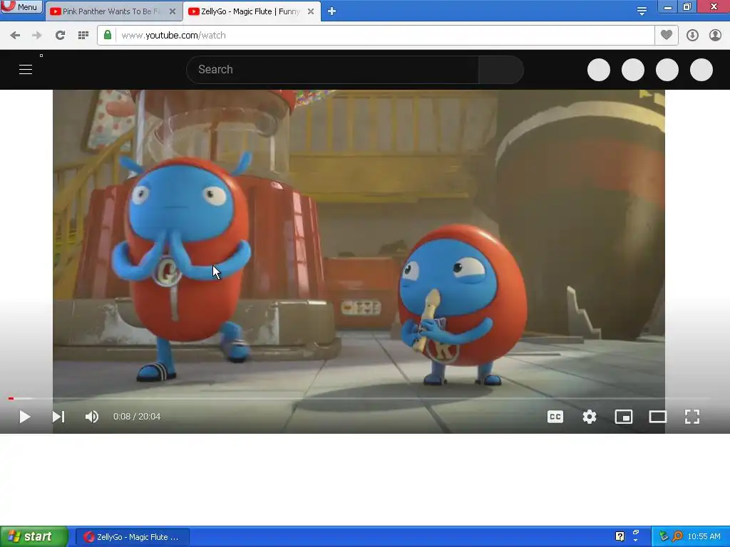The image size is (730, 547).
Task: Reload the current page
Action: pyautogui.click(x=60, y=36)
